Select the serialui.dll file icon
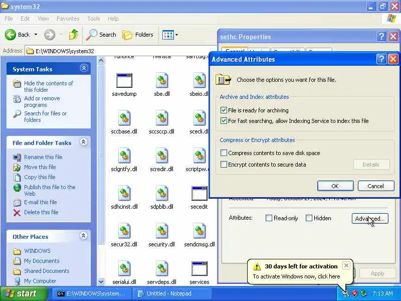Screen dimensions: 401x301 (124, 268)
